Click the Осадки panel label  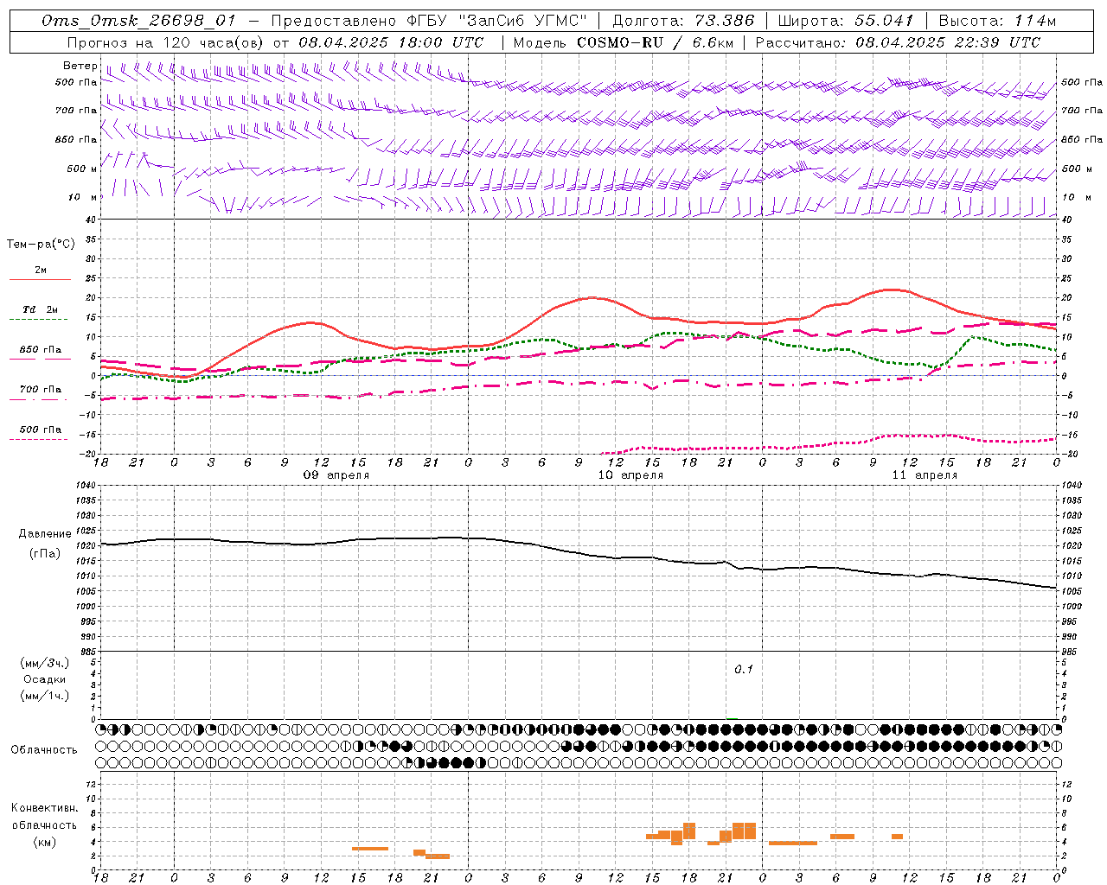[x=45, y=679]
